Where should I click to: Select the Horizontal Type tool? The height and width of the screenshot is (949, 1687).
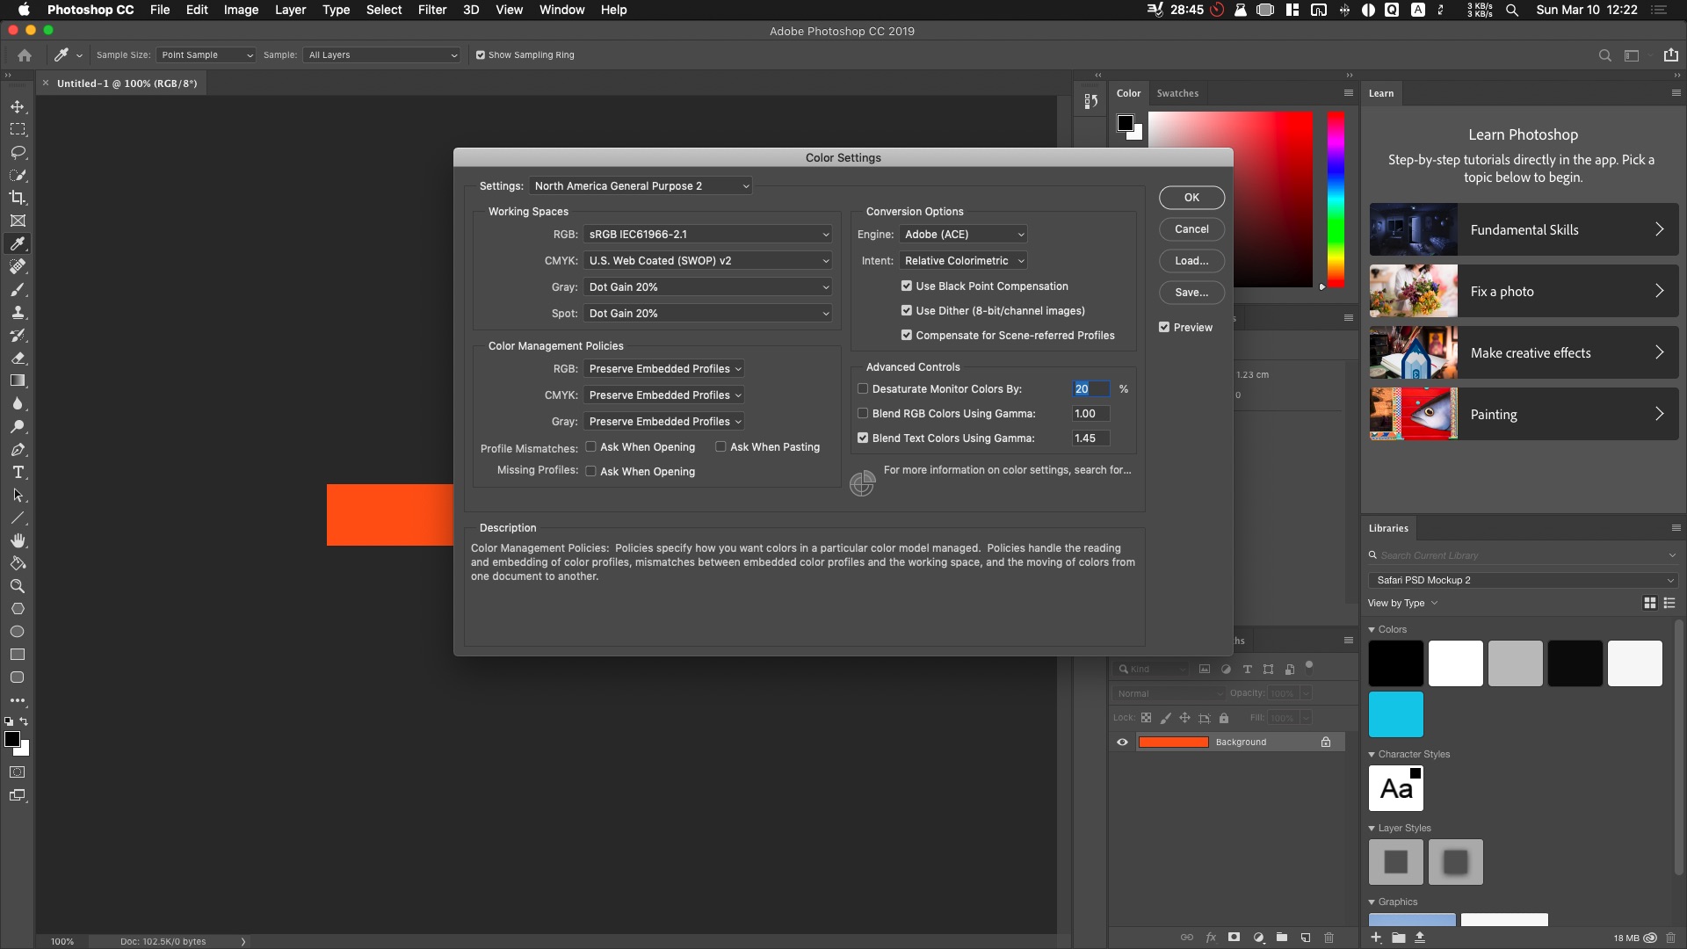18,472
